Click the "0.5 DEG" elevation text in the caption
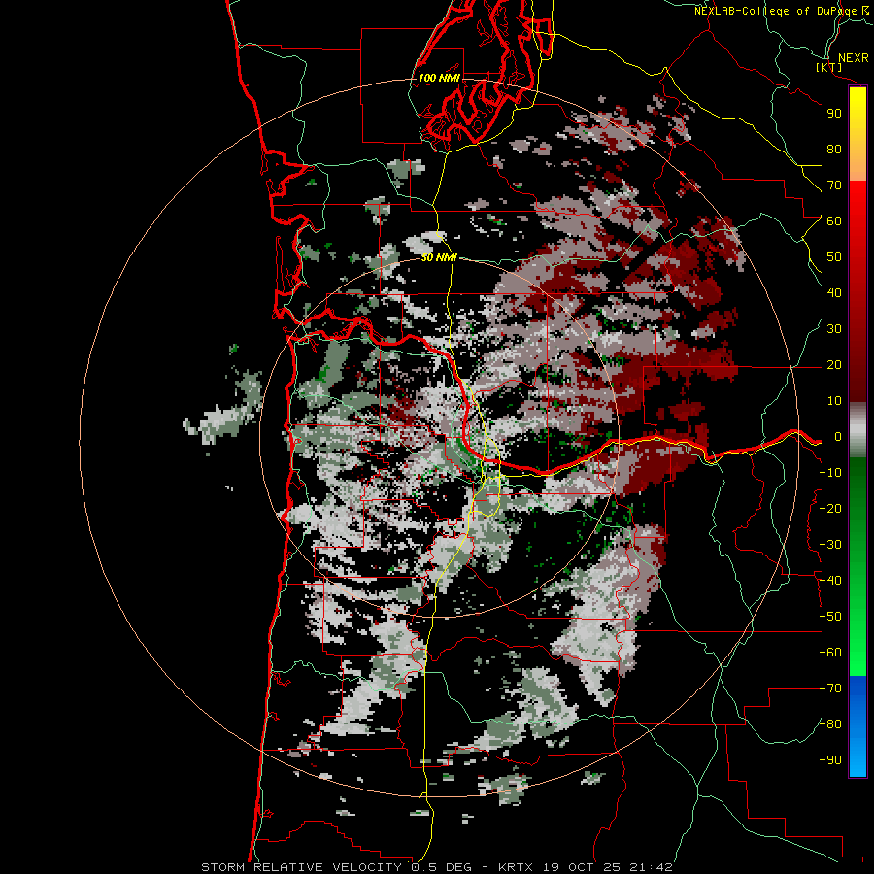This screenshot has height=874, width=874. pyautogui.click(x=442, y=867)
